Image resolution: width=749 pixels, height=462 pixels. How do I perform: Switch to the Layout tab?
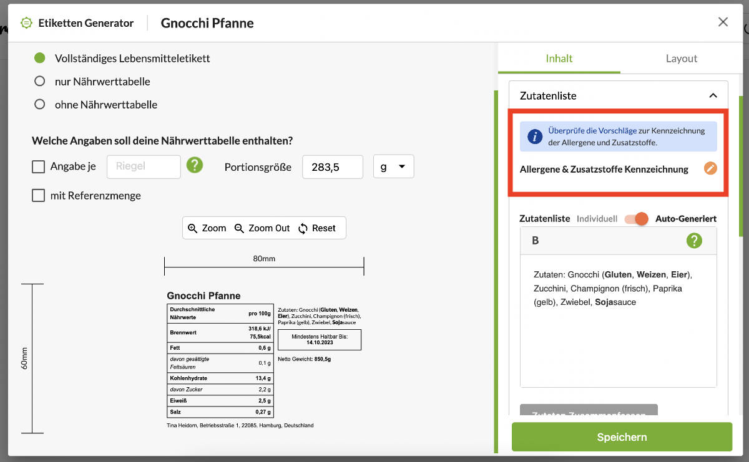pyautogui.click(x=681, y=59)
